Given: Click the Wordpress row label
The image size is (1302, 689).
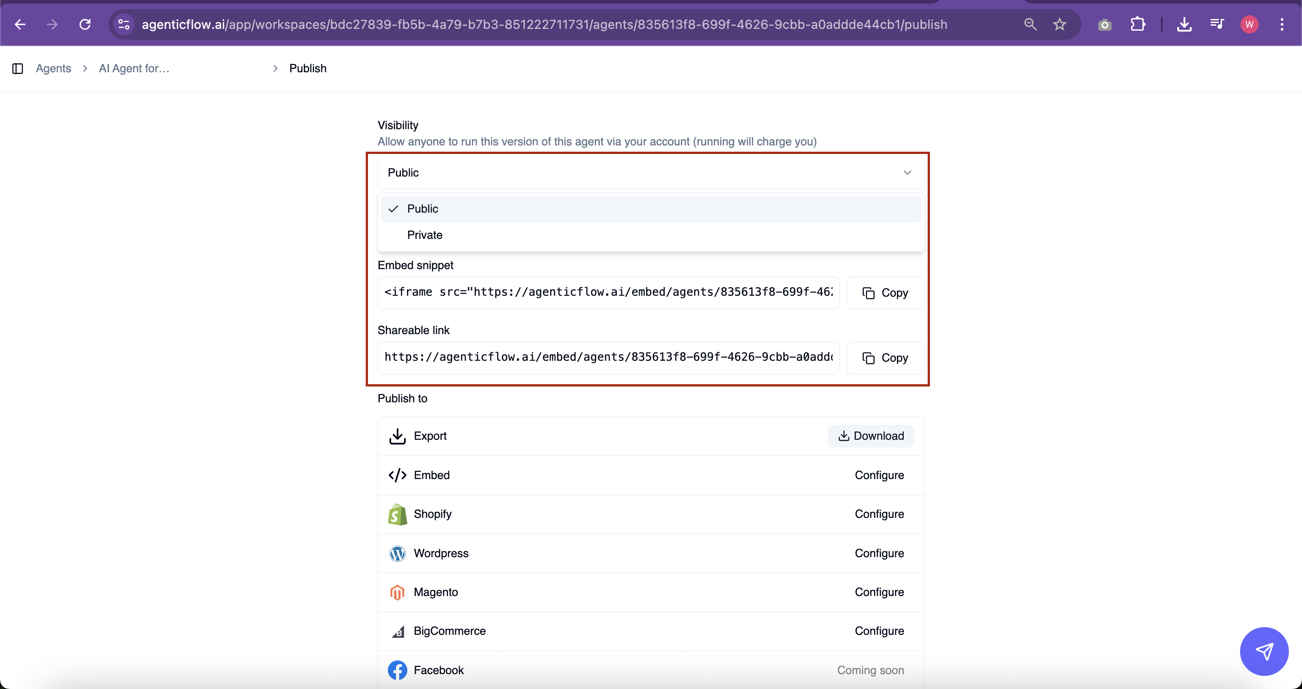Looking at the screenshot, I should coord(441,553).
